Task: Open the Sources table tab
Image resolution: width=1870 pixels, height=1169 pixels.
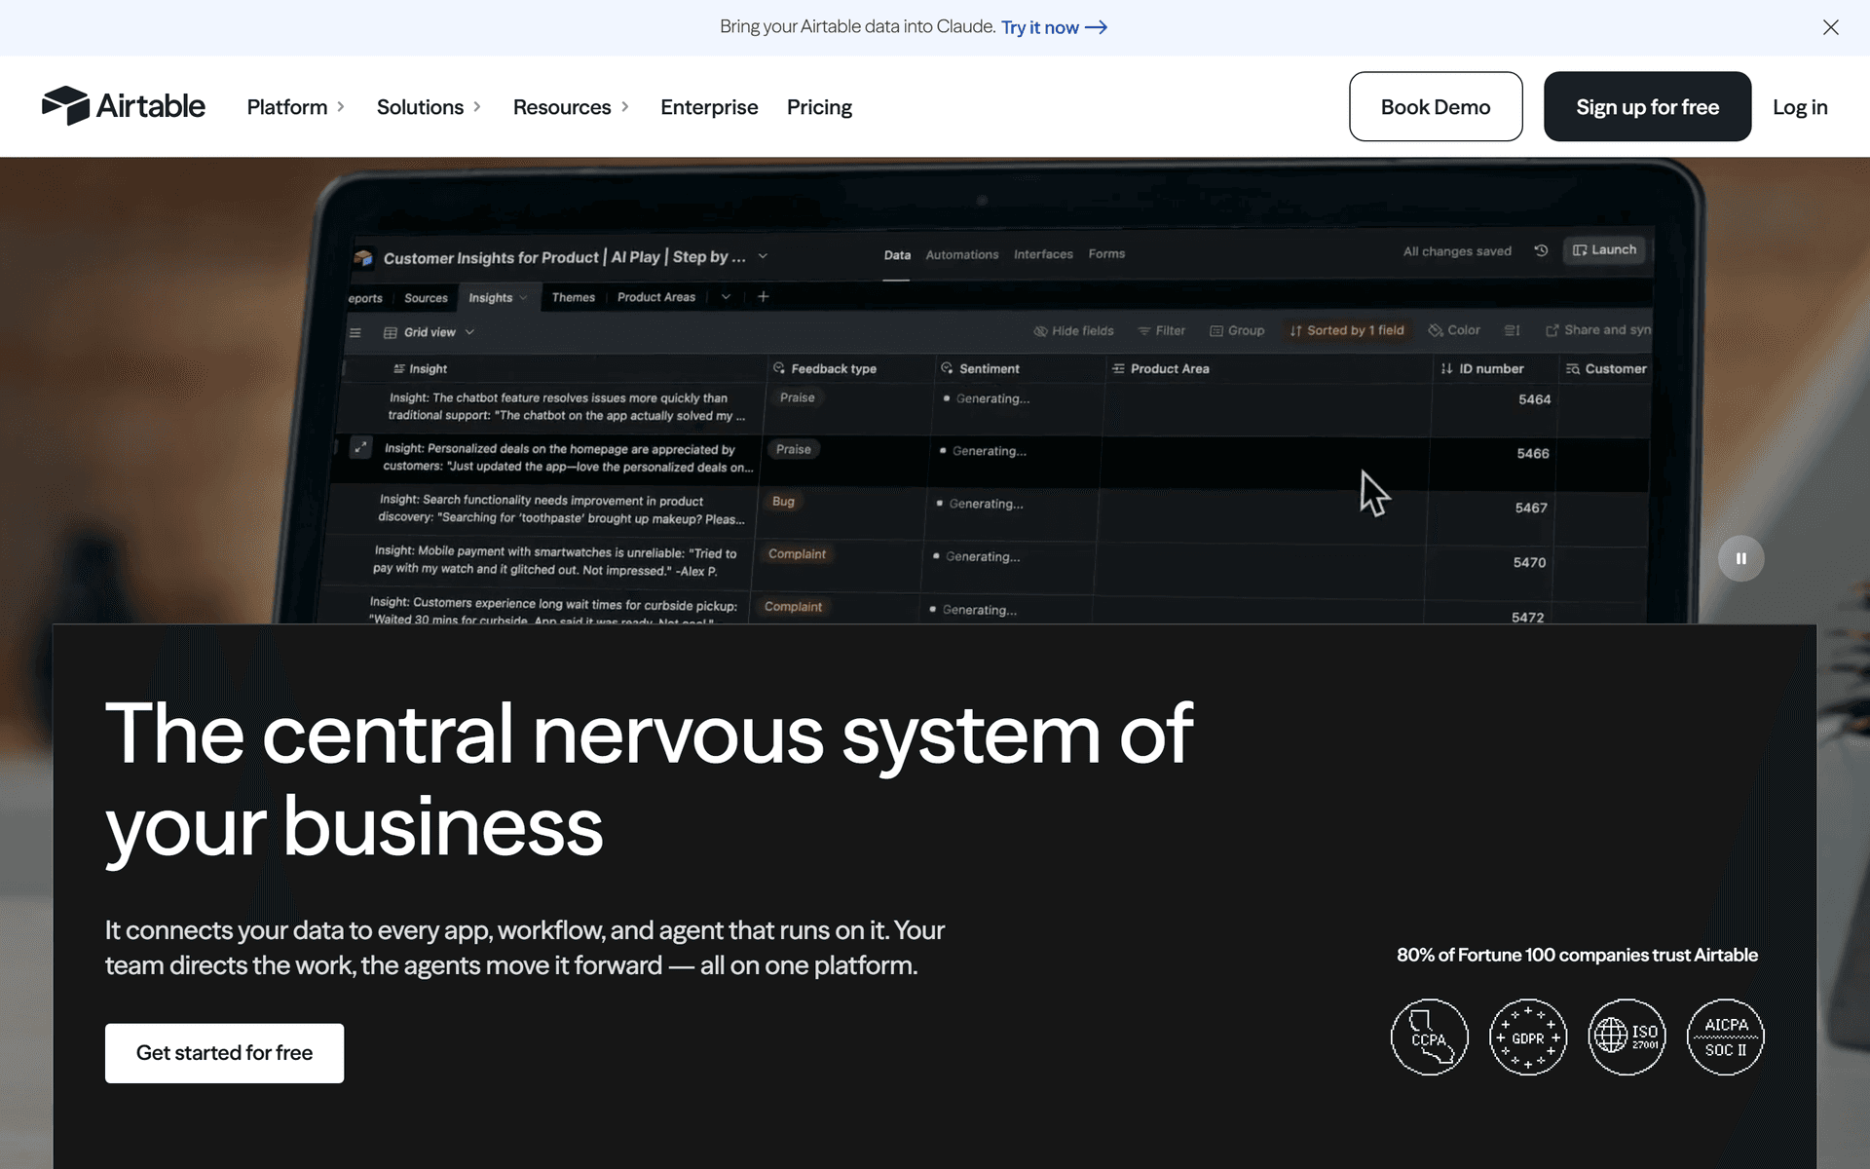Action: click(426, 298)
